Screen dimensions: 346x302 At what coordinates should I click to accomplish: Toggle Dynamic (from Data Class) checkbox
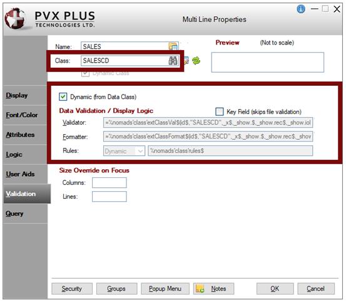point(63,96)
